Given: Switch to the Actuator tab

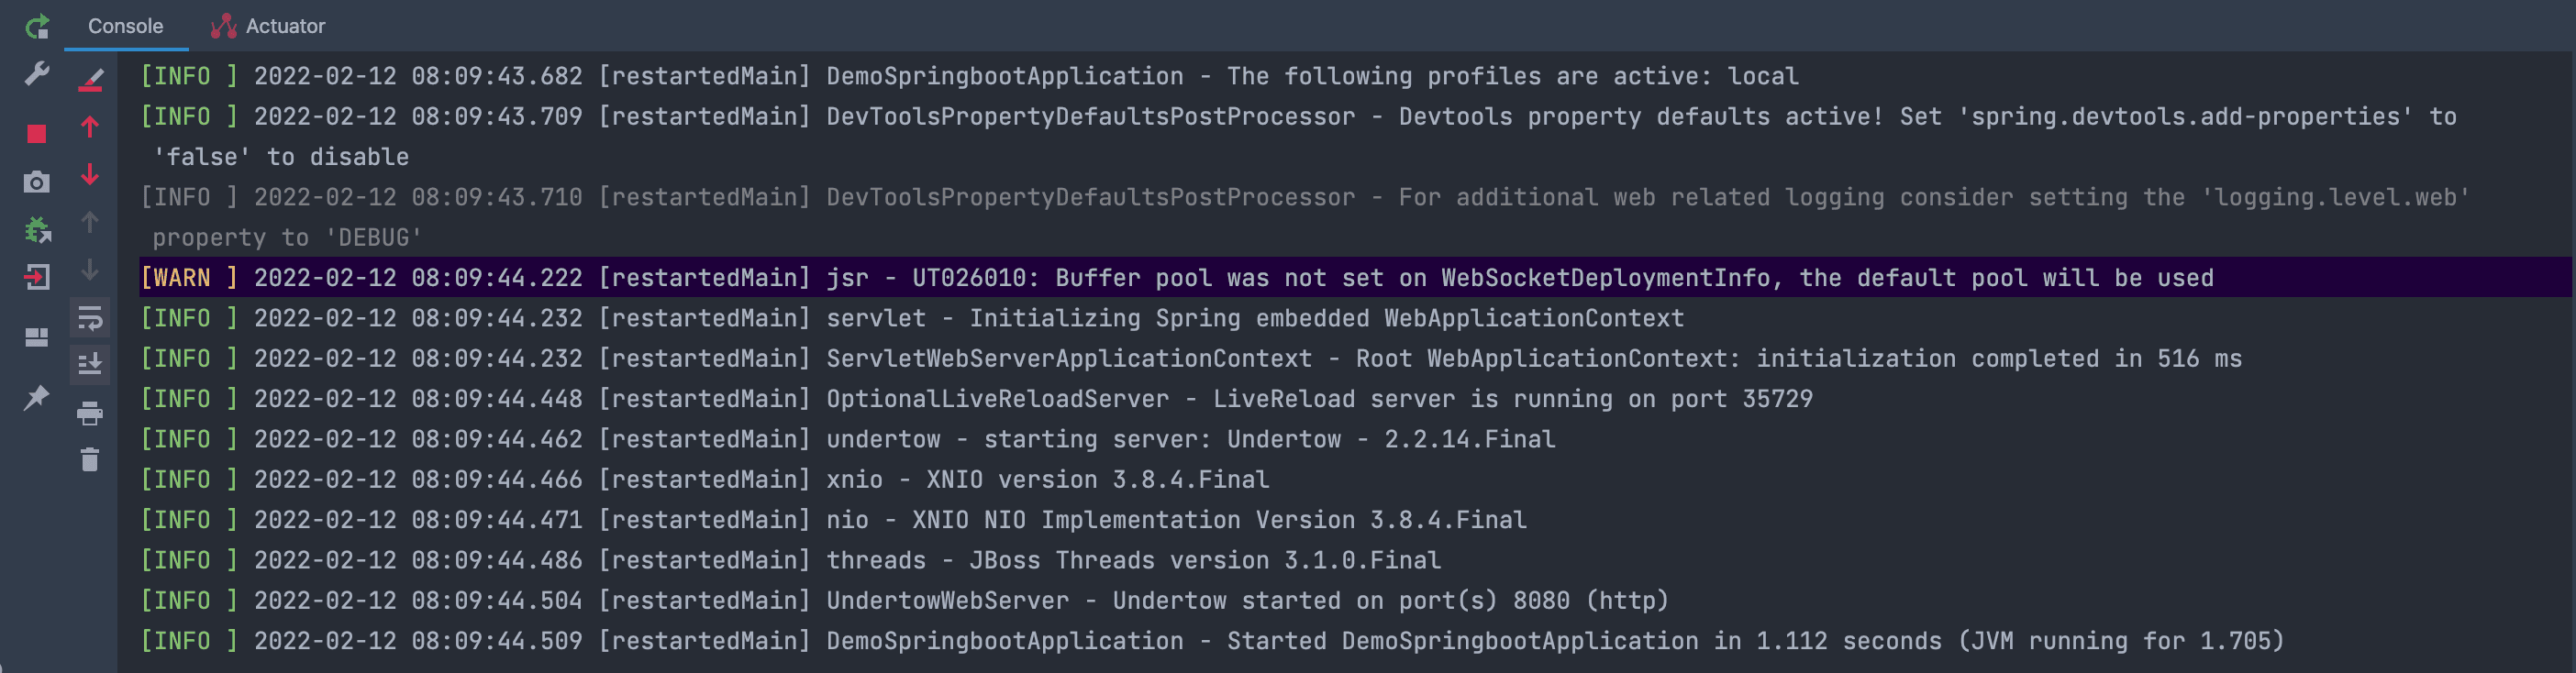Looking at the screenshot, I should [283, 26].
